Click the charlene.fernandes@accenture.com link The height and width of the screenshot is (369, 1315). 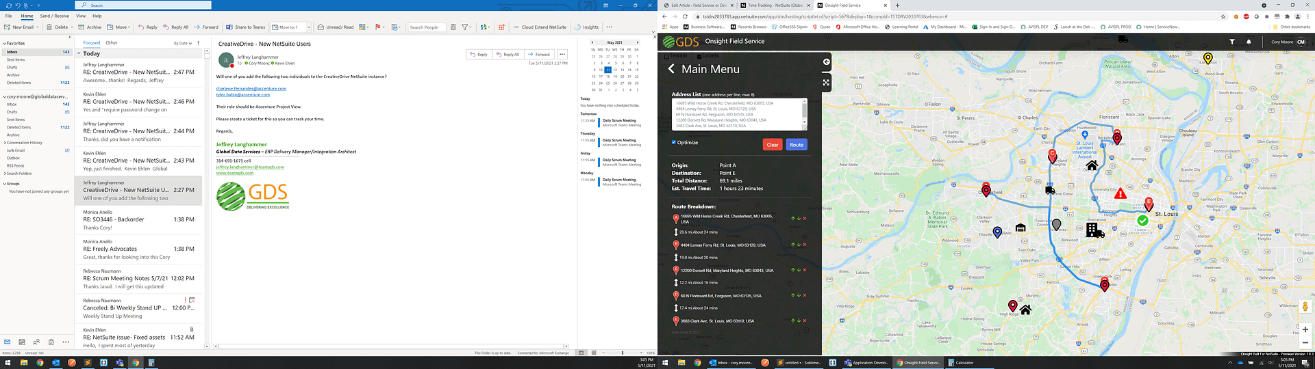[x=251, y=88]
